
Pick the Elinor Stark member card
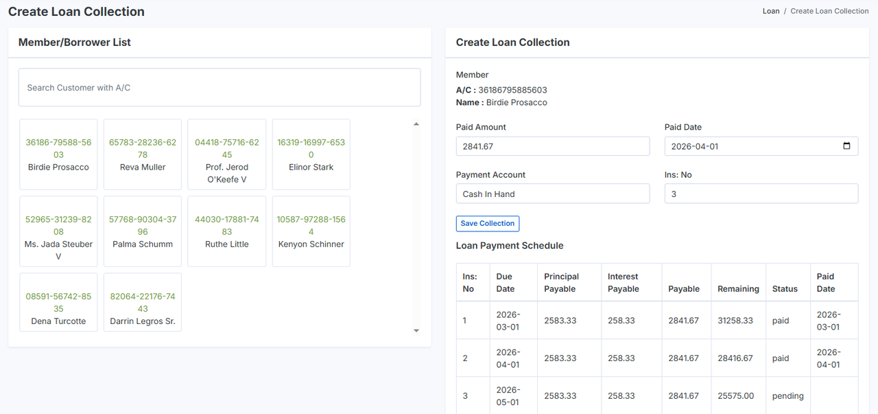point(311,154)
